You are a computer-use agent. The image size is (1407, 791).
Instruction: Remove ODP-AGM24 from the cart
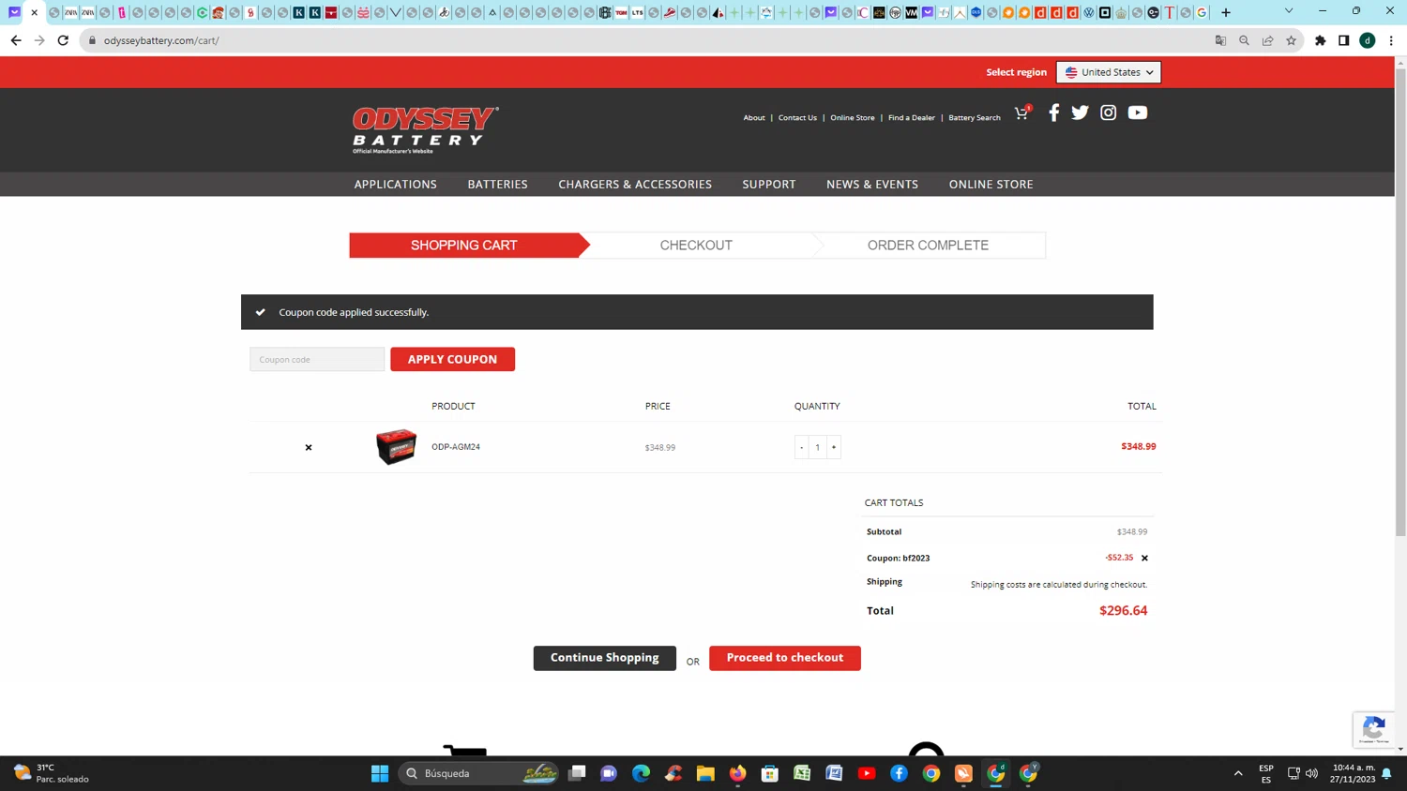(x=309, y=448)
